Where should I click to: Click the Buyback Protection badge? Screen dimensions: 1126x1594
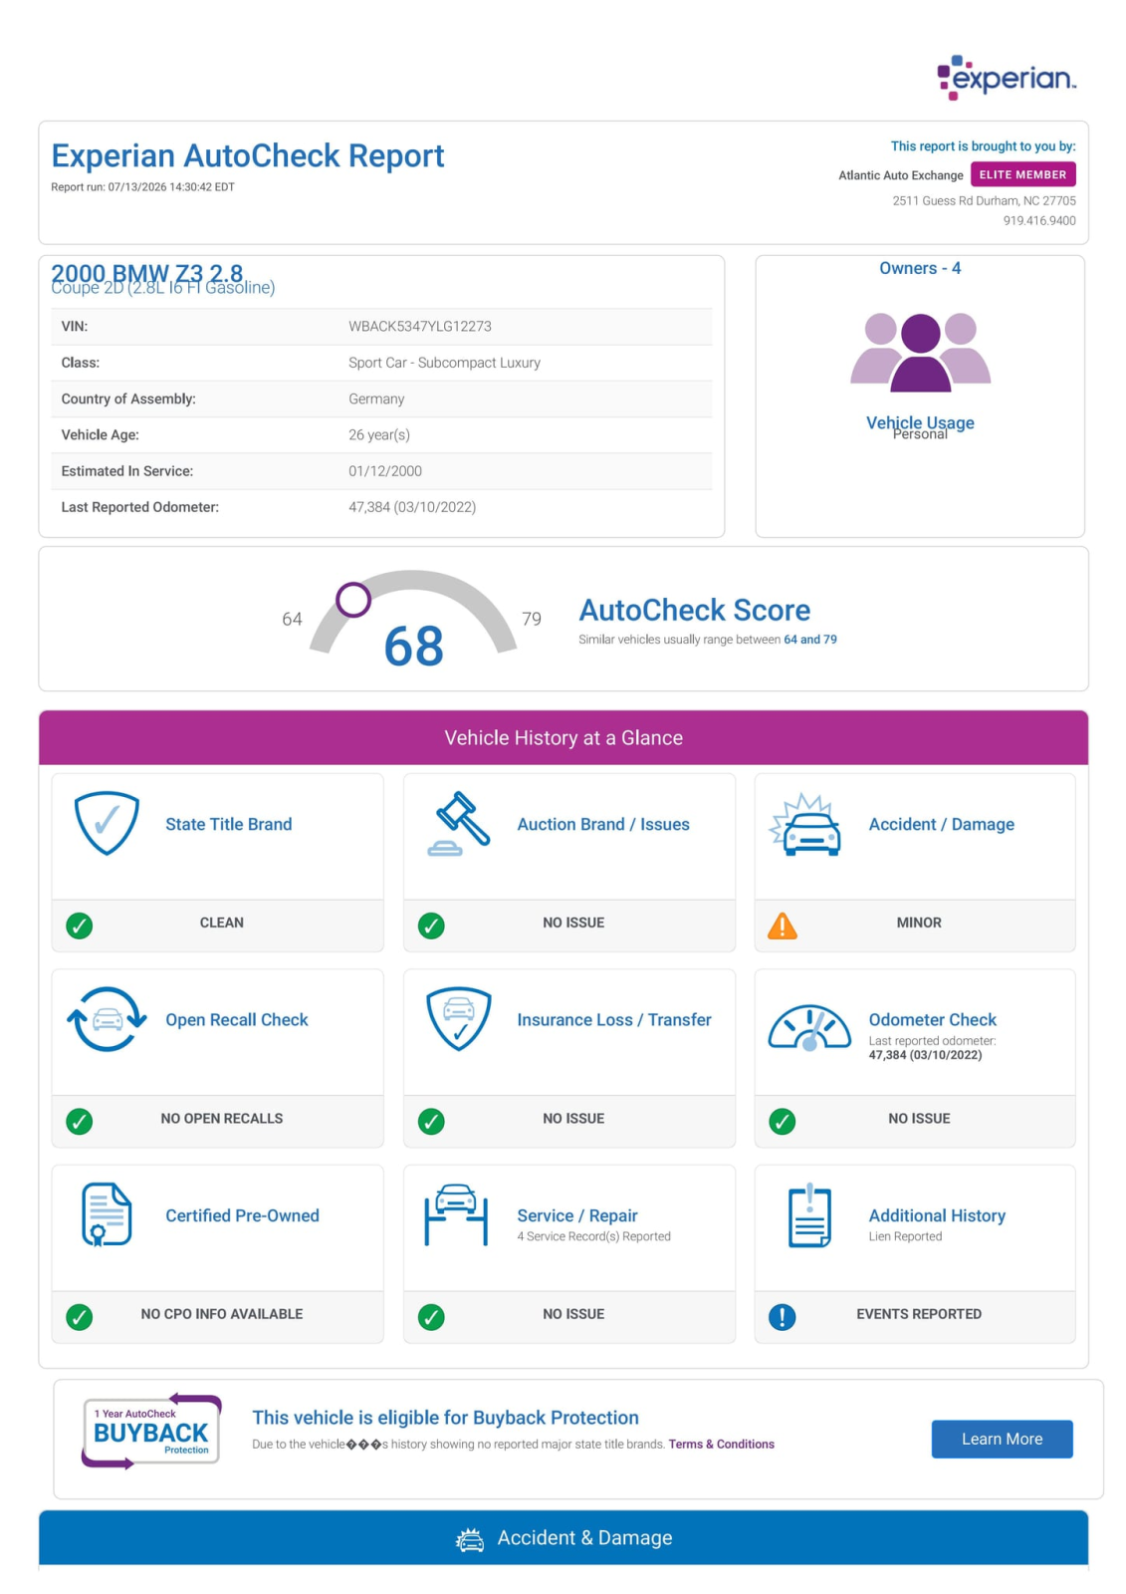[151, 1431]
